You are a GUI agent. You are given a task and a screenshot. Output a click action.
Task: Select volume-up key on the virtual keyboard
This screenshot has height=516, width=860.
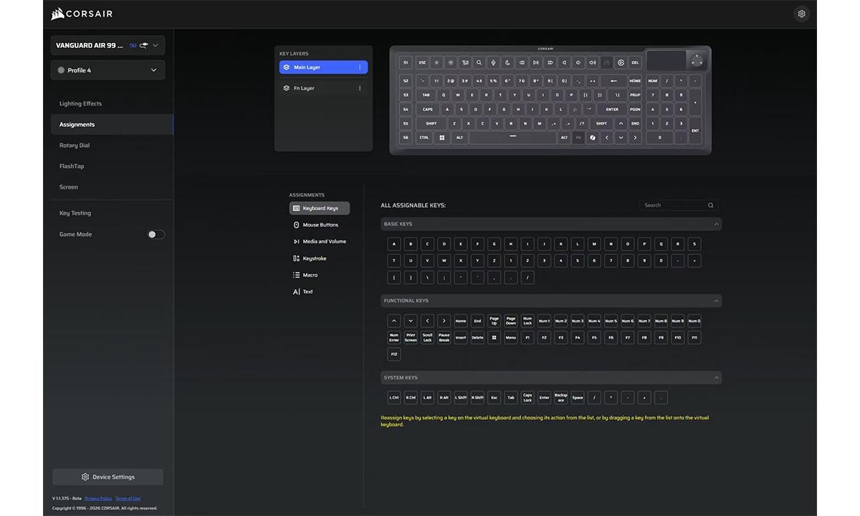(593, 62)
